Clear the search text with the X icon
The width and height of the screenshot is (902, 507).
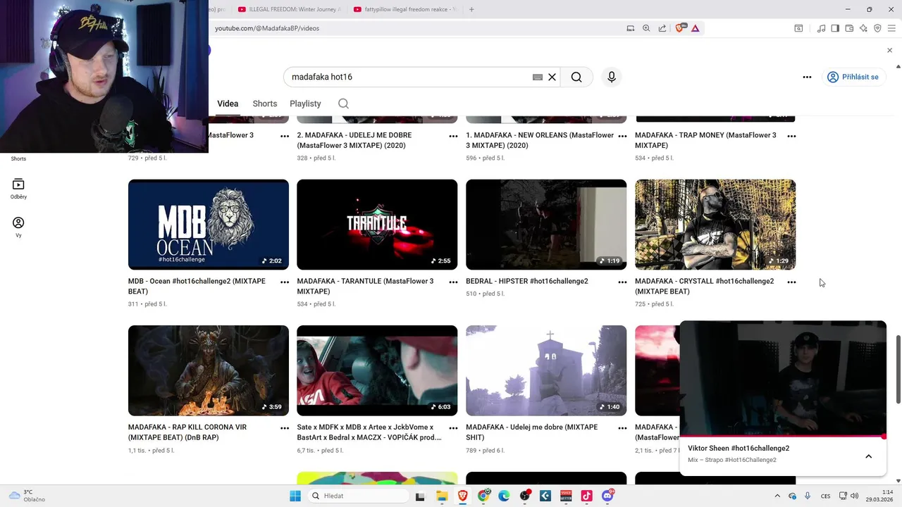pyautogui.click(x=552, y=77)
